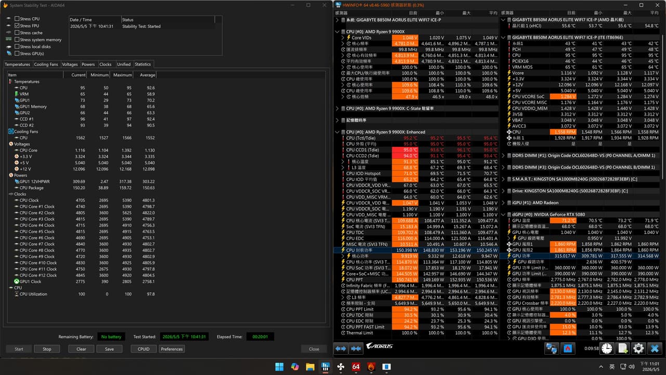Select the CPU Utilization row in AIDA64
Viewport: 666px width, 375px height.
(82, 294)
